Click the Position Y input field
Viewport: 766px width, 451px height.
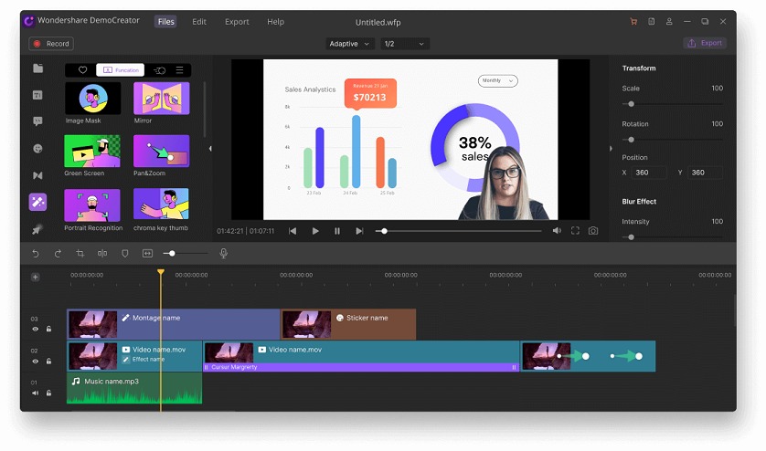click(x=705, y=173)
